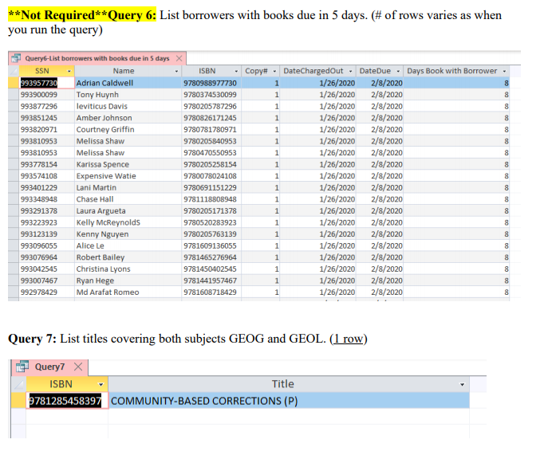Click the name Tony Huynh
This screenshot has height=459, width=548.
(x=97, y=95)
